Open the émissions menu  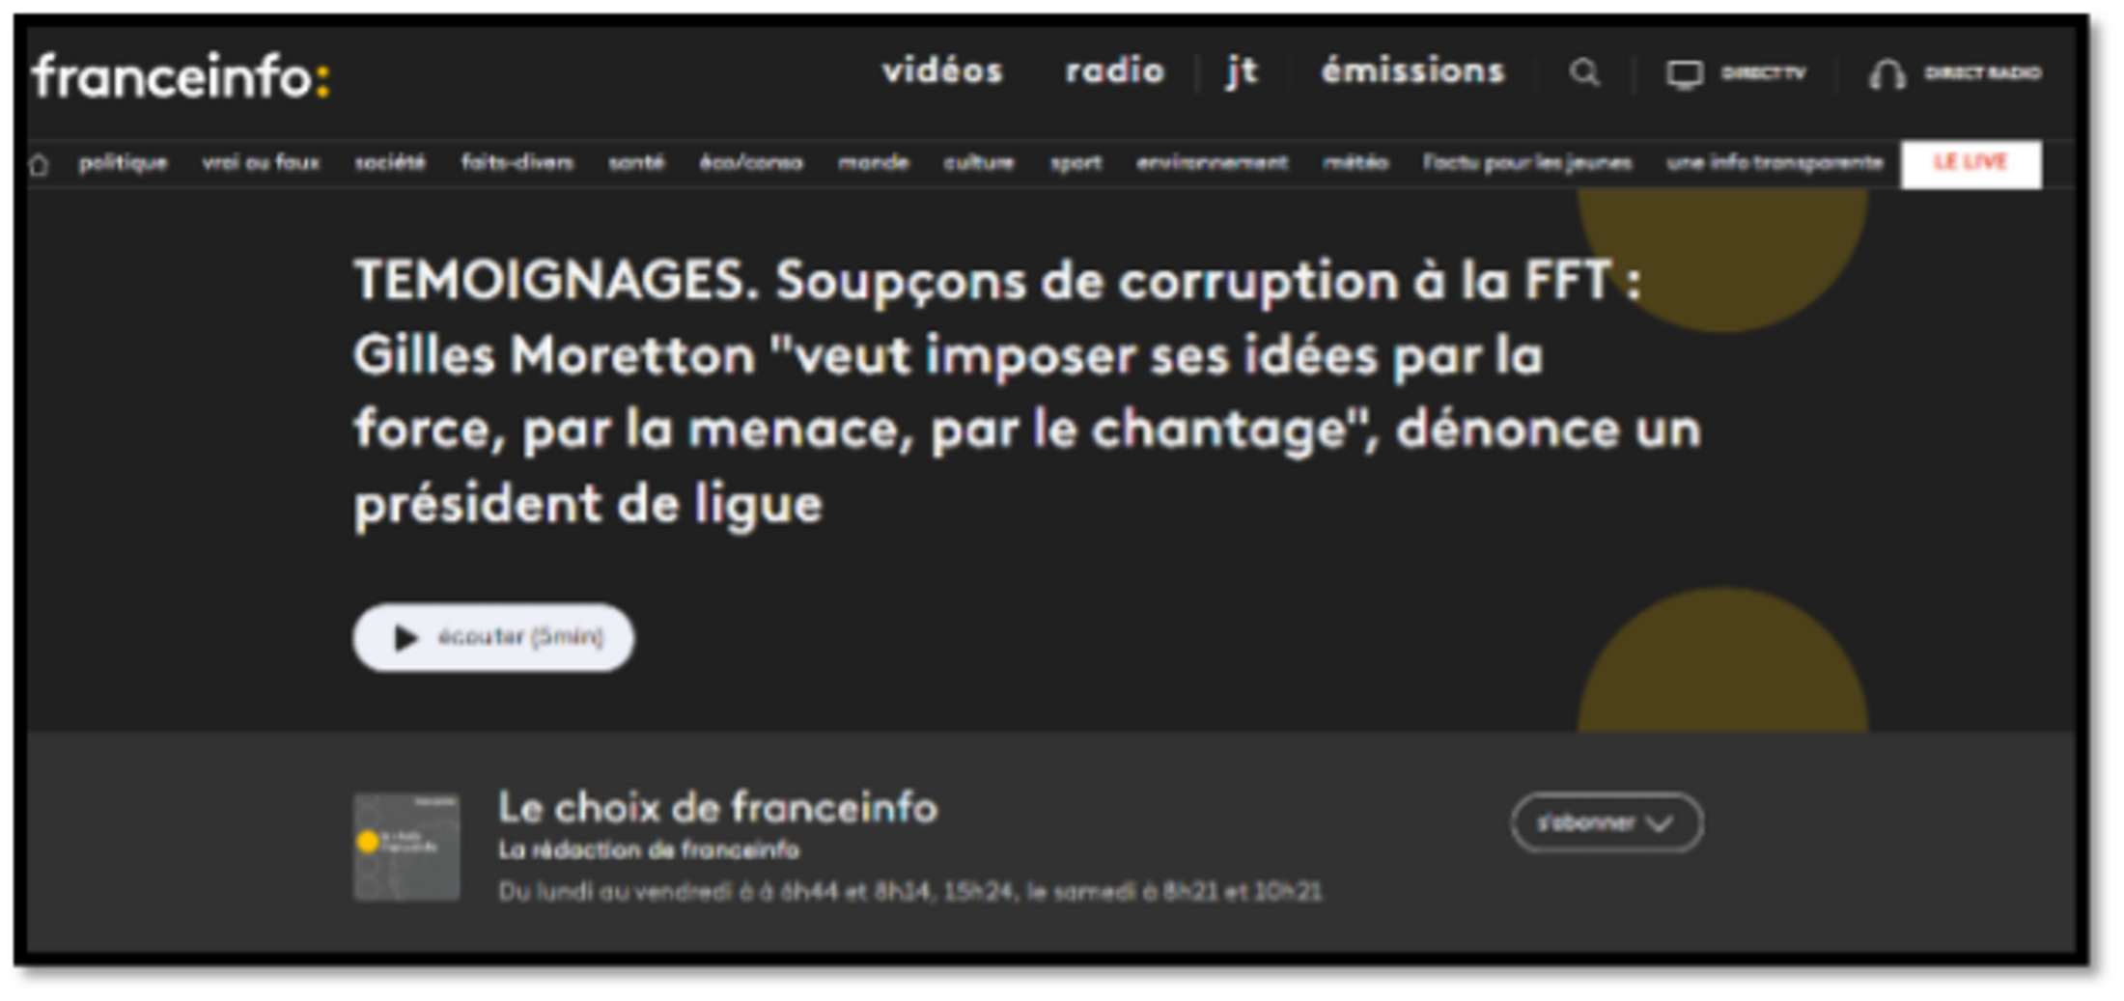point(1413,70)
